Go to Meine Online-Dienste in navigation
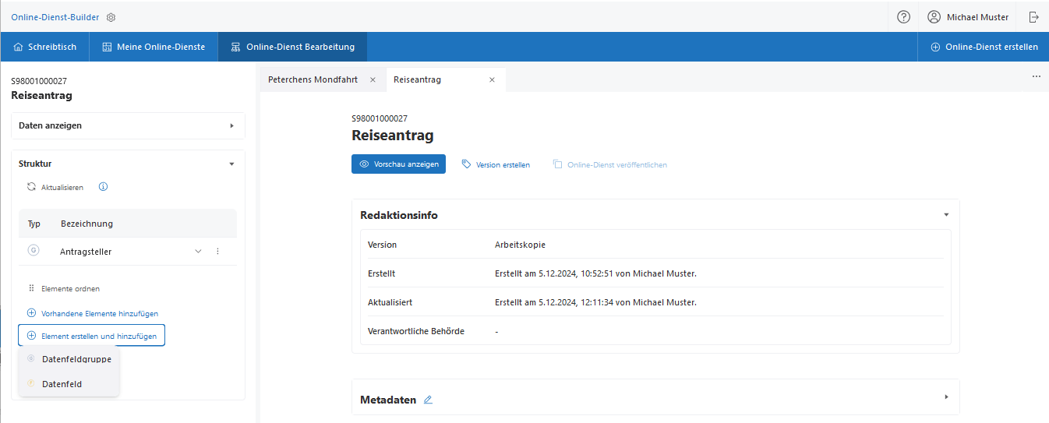This screenshot has height=423, width=1049. [x=154, y=47]
